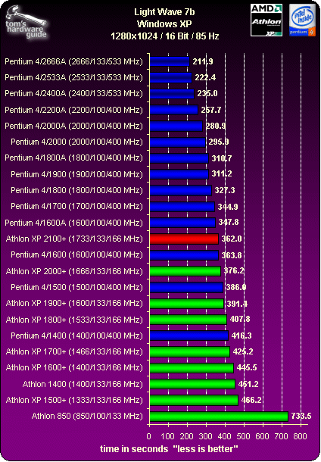Screen dimensions: 321x462
Task: Click the value 235.0
Action: click(x=207, y=93)
